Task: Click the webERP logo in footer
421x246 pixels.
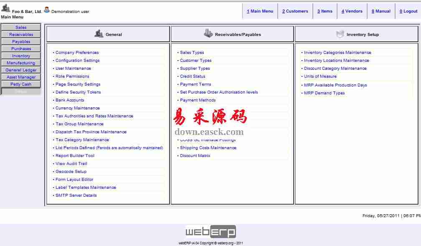Action: click(210, 232)
